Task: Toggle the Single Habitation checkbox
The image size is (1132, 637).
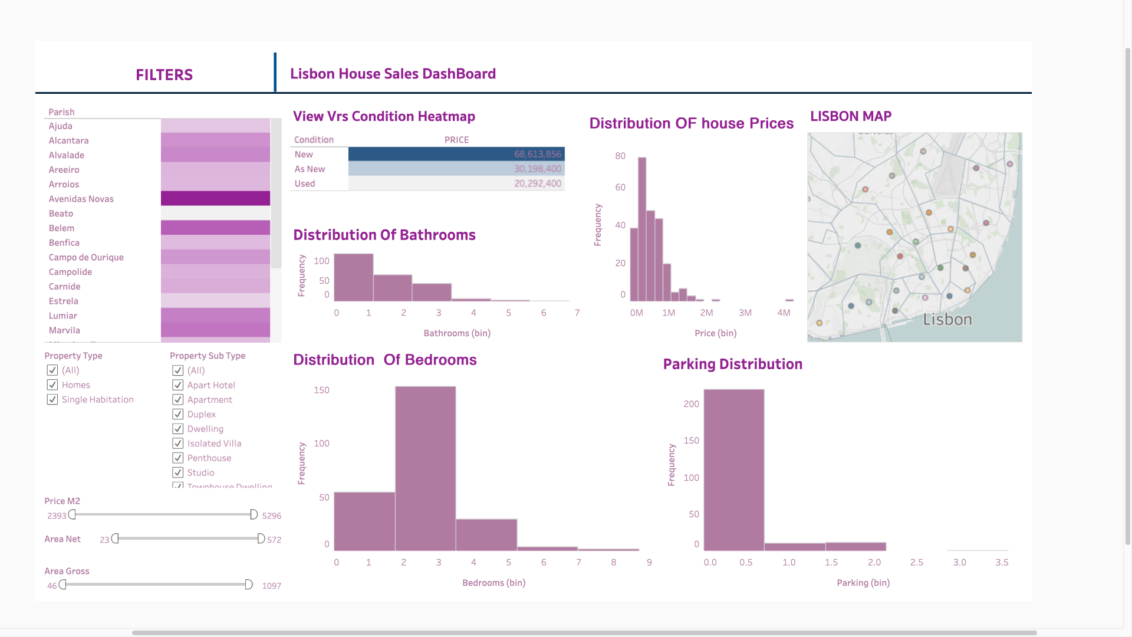Action: (52, 400)
